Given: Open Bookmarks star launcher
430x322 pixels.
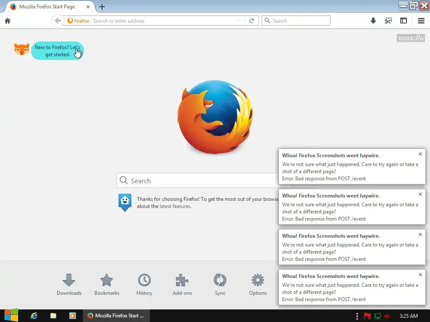Looking at the screenshot, I should [107, 285].
